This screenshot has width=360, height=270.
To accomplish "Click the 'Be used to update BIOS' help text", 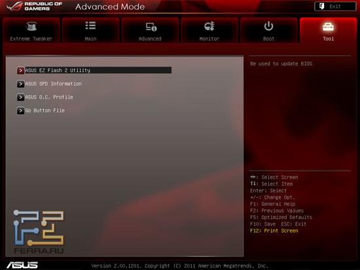I will pyautogui.click(x=281, y=63).
